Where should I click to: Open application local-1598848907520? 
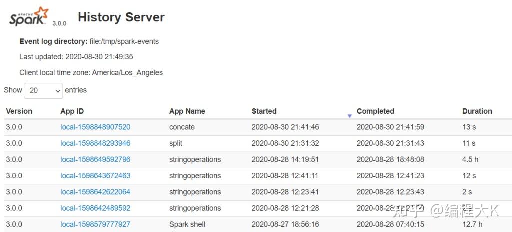(95, 127)
